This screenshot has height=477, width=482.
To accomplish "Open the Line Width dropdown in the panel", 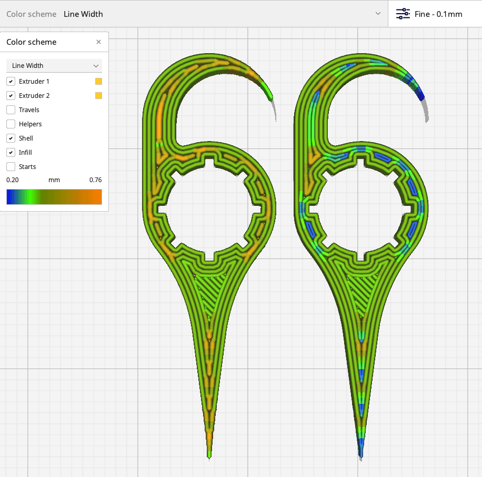I will pyautogui.click(x=54, y=66).
